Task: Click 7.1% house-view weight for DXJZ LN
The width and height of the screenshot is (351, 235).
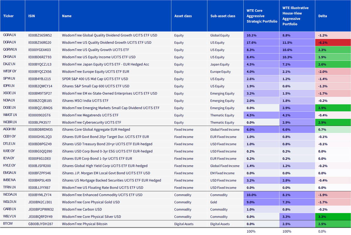Action: [297, 64]
